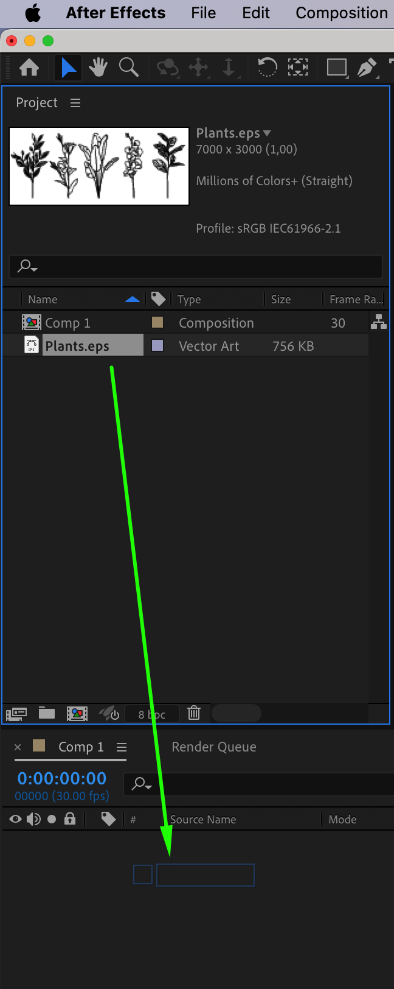Toggle the video eye column header
Viewport: 394px width, 989px height.
click(x=16, y=819)
